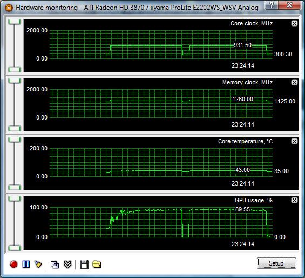The height and width of the screenshot is (278, 305).
Task: Clear history using the brush icon
Action: [38, 264]
